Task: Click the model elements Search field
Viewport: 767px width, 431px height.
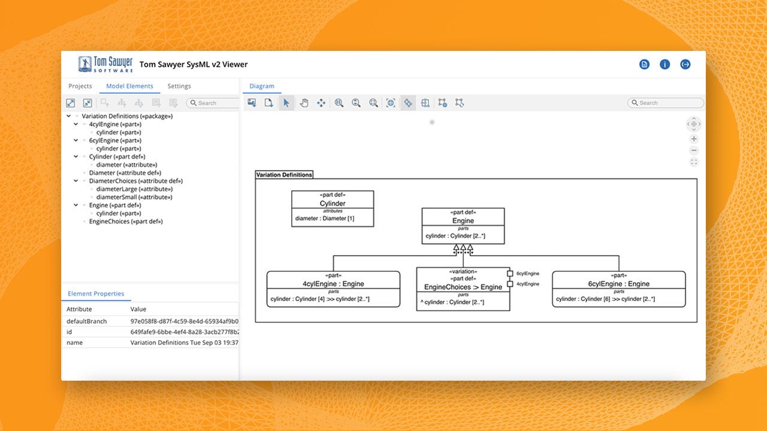Action: [x=213, y=103]
